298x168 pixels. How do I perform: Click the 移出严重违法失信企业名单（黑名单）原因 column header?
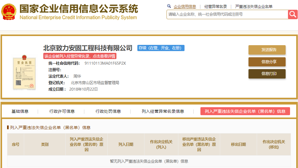pos(199,144)
